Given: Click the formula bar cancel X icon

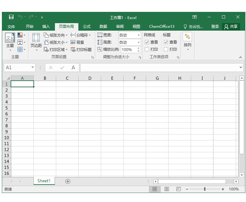Looking at the screenshot, I should point(51,68).
